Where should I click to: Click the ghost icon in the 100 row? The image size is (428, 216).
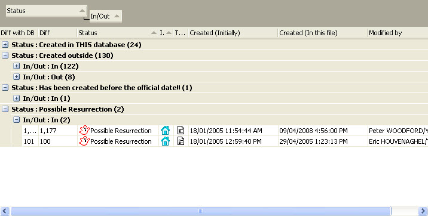pos(84,141)
